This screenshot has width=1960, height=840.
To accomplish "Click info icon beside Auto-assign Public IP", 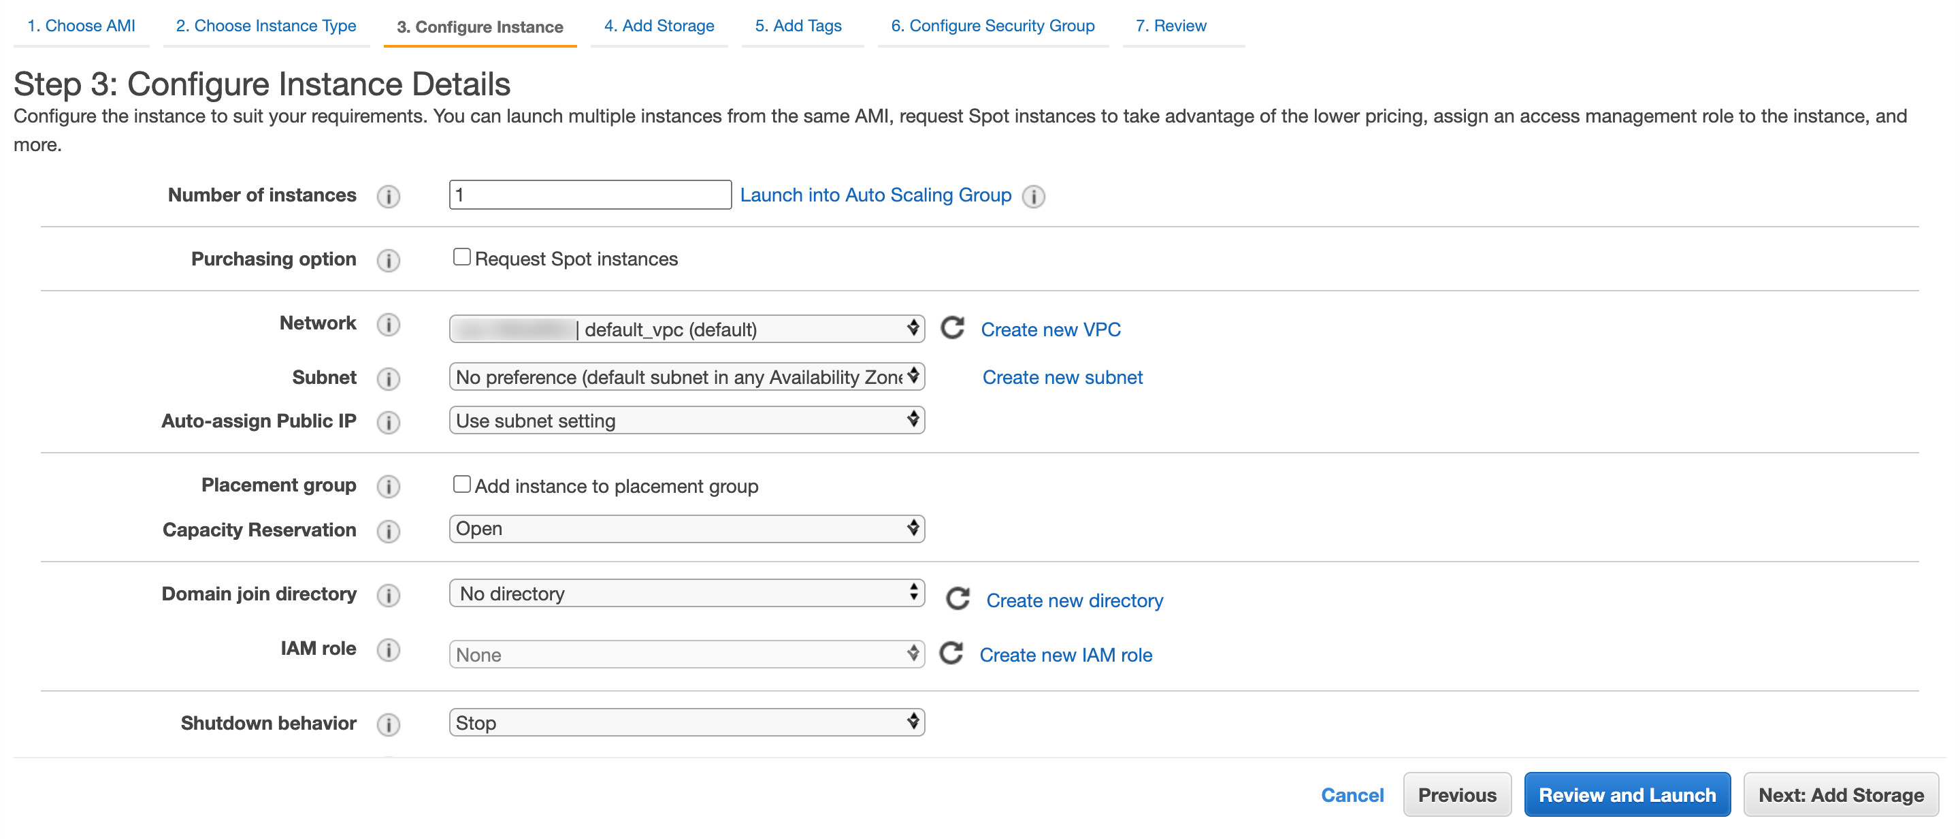I will (x=388, y=422).
